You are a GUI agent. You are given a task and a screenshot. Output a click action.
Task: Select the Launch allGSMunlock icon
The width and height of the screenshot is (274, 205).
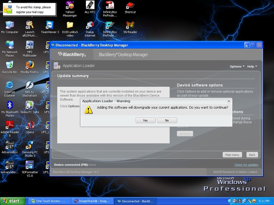[x=30, y=29]
